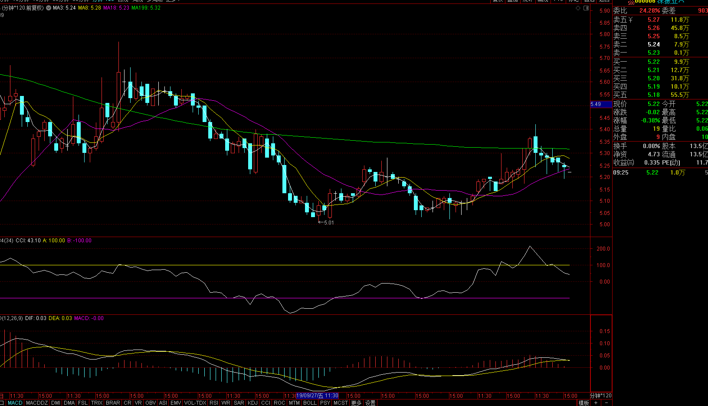Click the MA3: 5.24 moving average label

pyautogui.click(x=64, y=8)
